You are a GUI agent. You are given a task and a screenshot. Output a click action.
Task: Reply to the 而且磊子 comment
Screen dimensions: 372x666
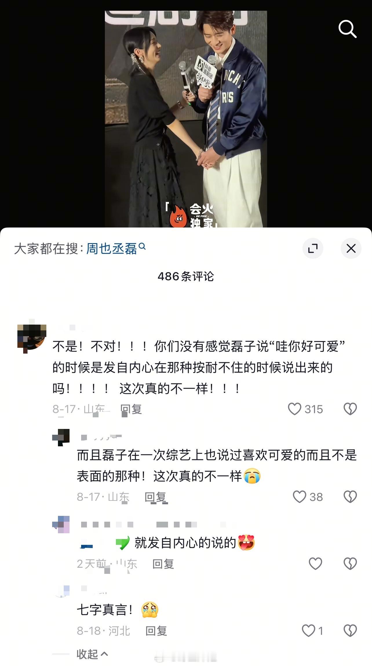click(x=156, y=497)
